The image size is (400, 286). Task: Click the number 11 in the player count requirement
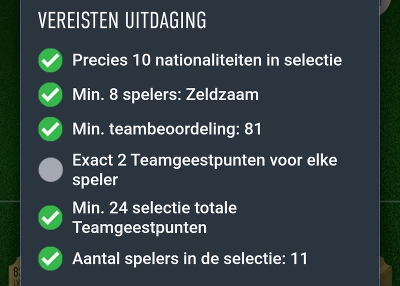[x=298, y=258]
